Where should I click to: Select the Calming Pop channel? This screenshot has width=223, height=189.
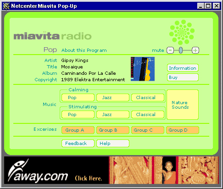pyautogui.click(x=78, y=98)
